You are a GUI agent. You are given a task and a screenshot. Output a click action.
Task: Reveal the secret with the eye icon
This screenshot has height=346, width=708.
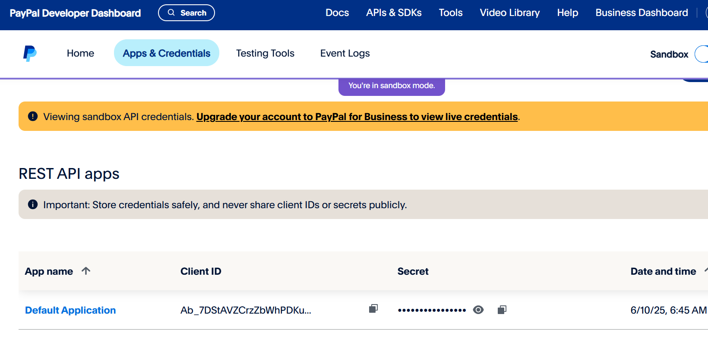[478, 310]
